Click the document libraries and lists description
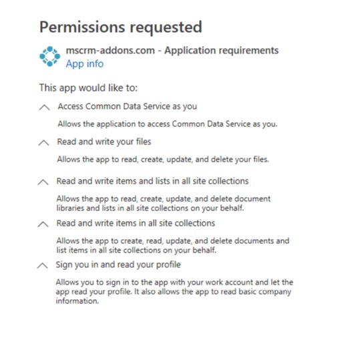The width and height of the screenshot is (348, 338). pyautogui.click(x=164, y=203)
